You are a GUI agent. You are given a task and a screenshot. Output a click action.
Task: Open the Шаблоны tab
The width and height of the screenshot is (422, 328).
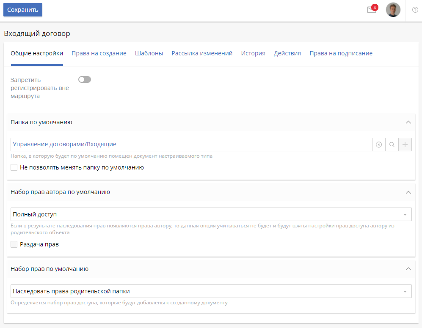[x=149, y=53]
